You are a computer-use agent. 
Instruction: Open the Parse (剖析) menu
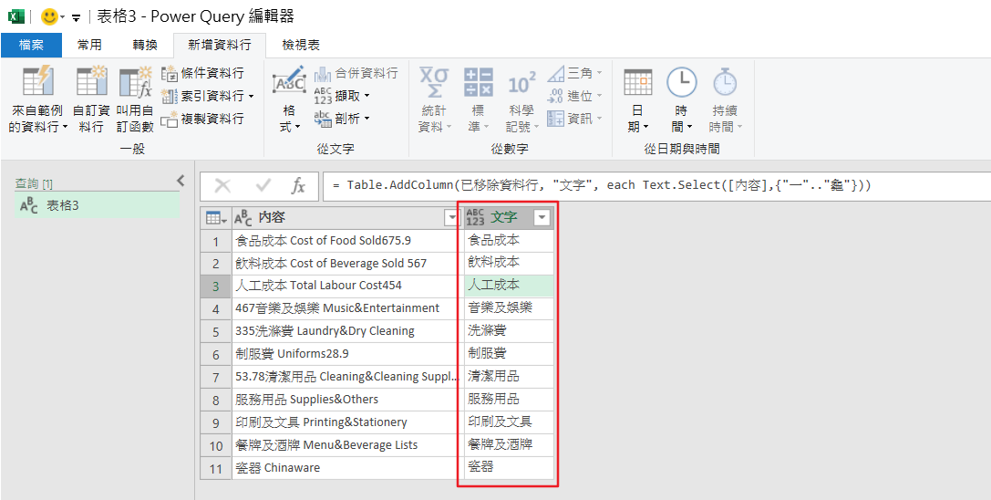click(342, 119)
